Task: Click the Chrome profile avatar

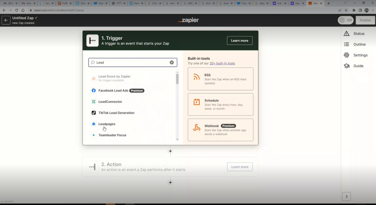Action: coord(366,10)
